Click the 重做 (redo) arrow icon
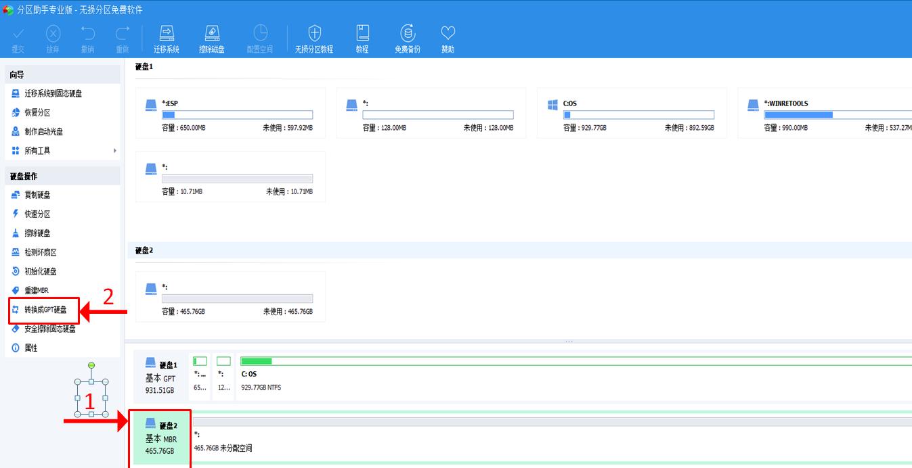 pyautogui.click(x=123, y=33)
